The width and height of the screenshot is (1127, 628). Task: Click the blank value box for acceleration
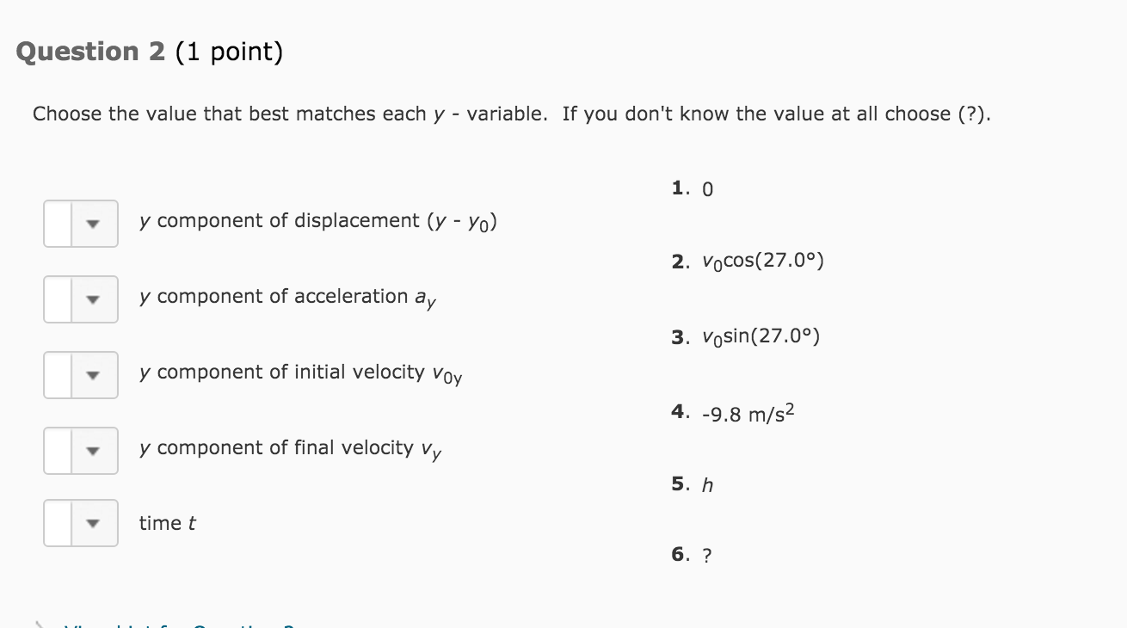click(x=58, y=299)
